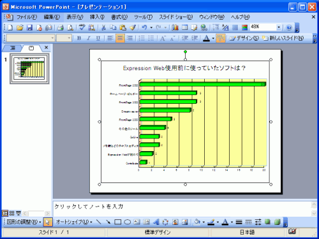319x239 pixels.
Task: Select the Rectangle drawing tool
Action: pyautogui.click(x=118, y=222)
